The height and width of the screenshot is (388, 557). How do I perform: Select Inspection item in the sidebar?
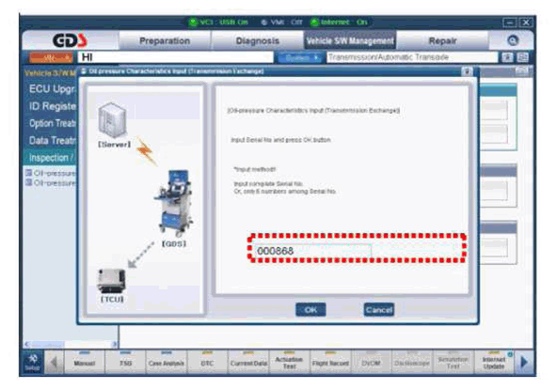[51, 158]
